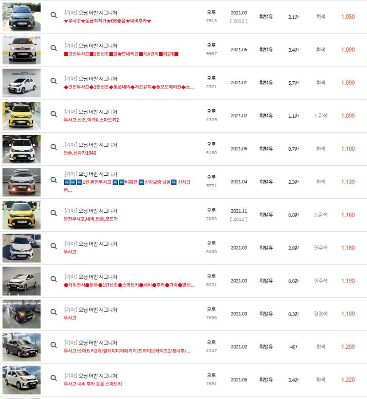Open photo of the white 1,220 car
367x399 pixels.
[21, 380]
